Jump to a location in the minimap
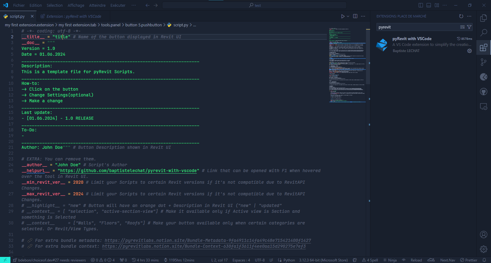The image size is (491, 263). (347, 65)
